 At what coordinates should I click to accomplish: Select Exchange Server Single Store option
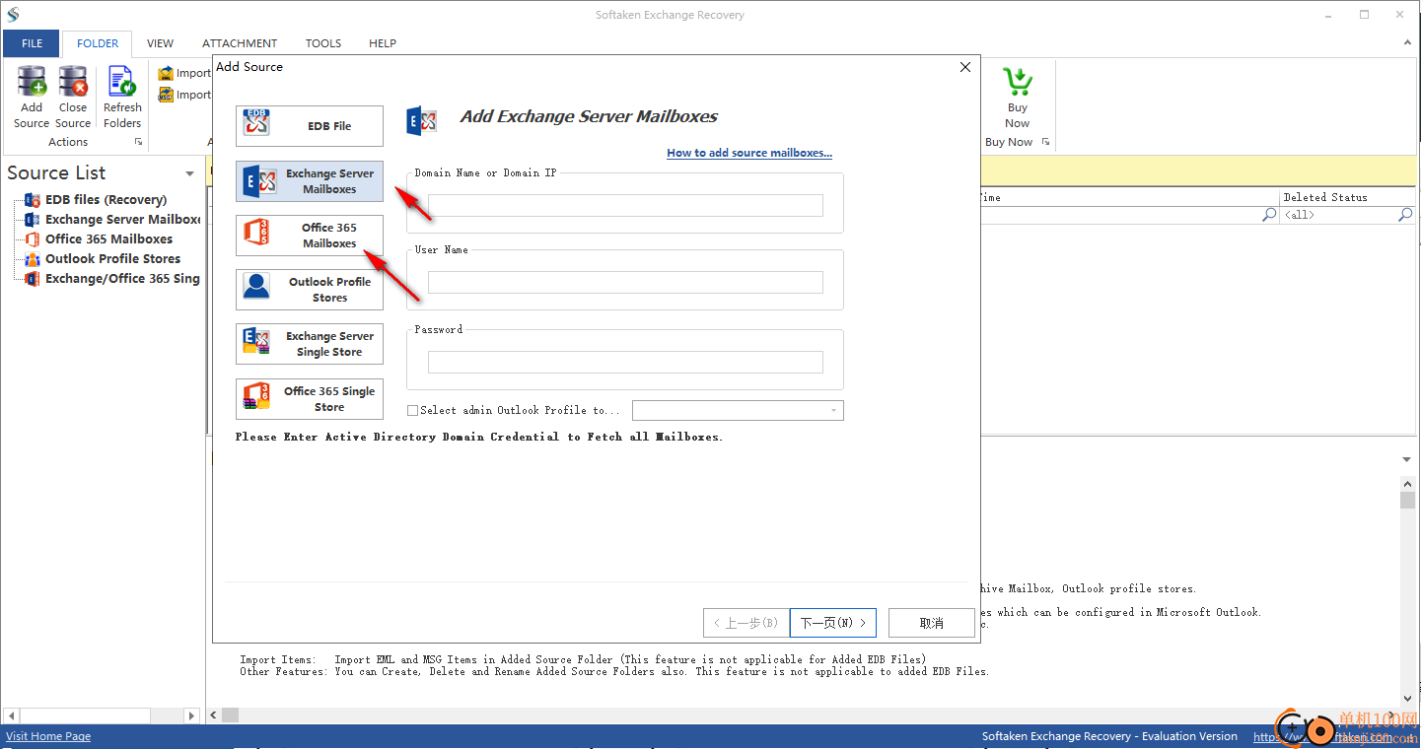[310, 344]
